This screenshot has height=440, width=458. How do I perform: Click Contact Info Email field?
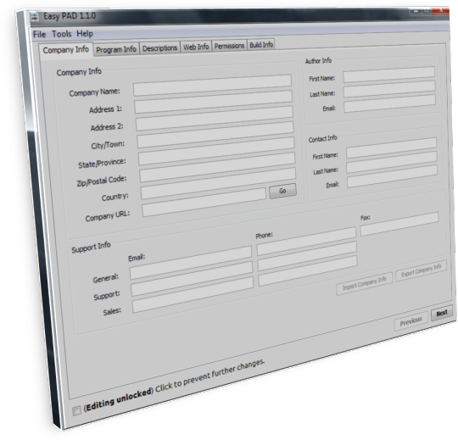pos(393,176)
